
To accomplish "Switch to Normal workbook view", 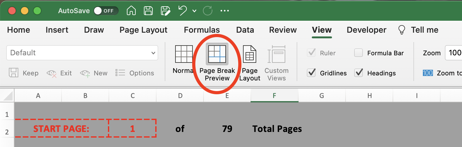I will pyautogui.click(x=184, y=59).
